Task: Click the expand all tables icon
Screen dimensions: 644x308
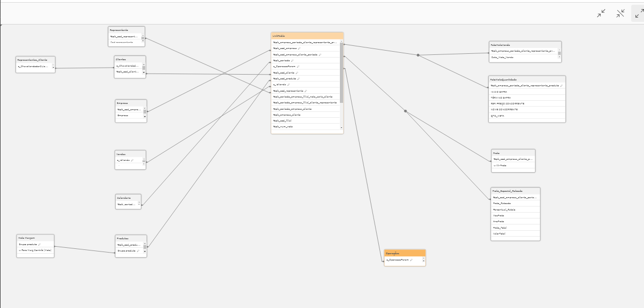Action: (x=638, y=13)
